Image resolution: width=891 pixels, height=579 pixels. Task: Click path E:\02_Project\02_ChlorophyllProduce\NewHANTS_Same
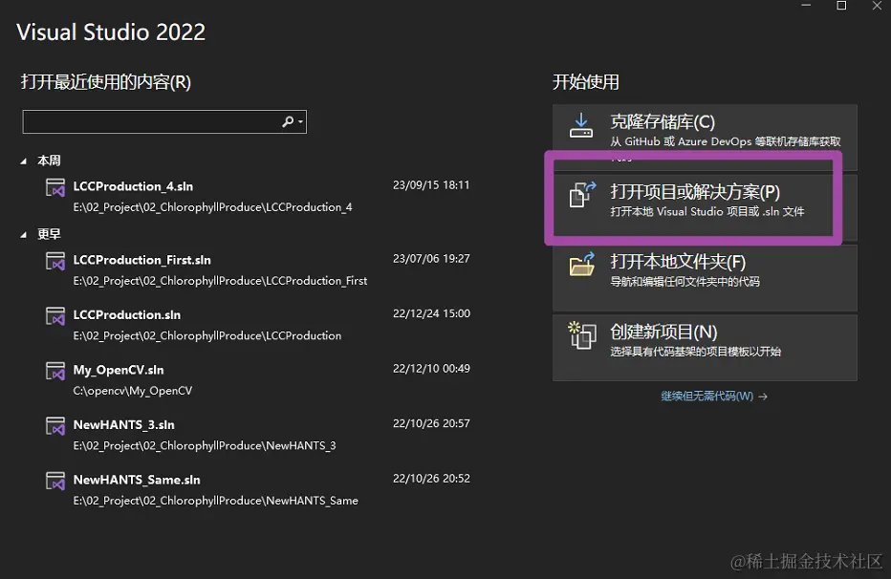(215, 502)
